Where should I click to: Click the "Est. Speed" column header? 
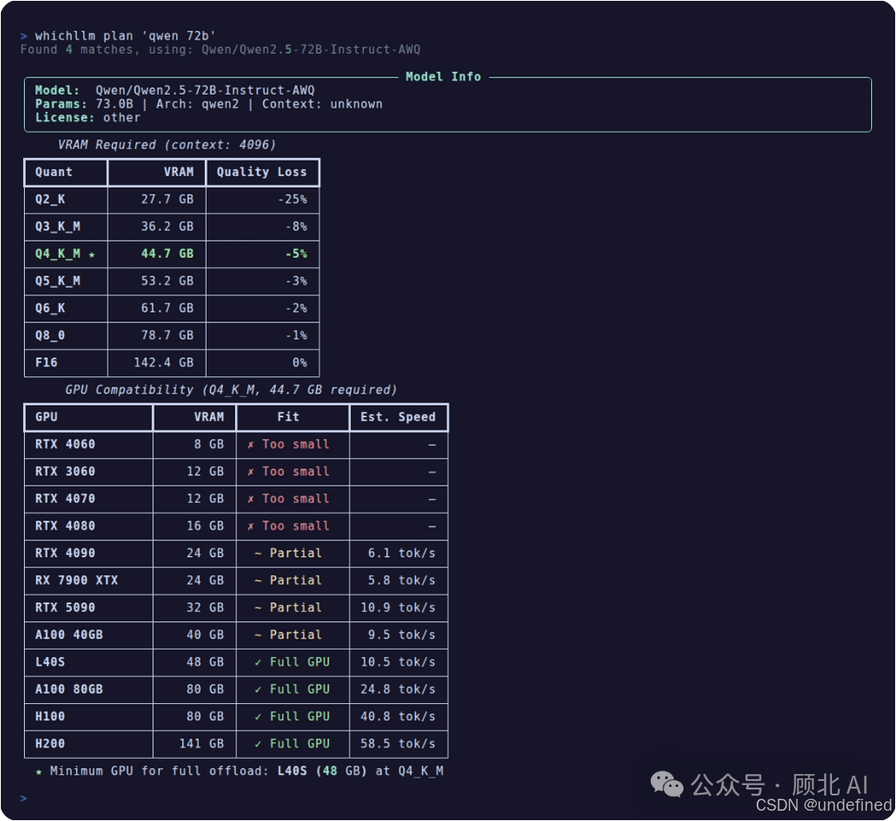[398, 416]
